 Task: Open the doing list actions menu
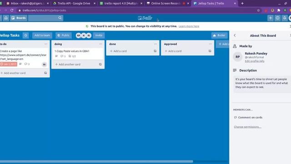[x=100, y=44]
